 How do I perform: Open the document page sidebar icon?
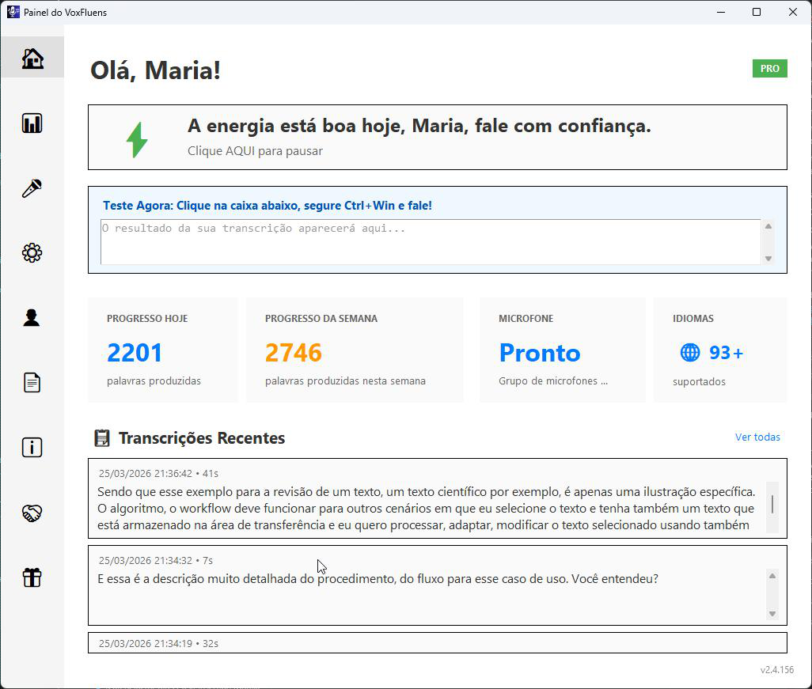(32, 383)
